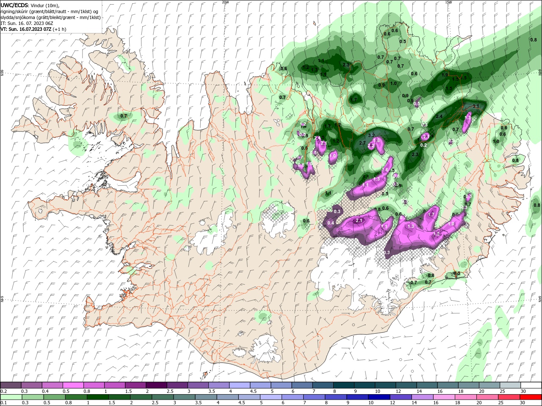
Task: Click the 2.7 precipitation value on the map
Action: click(362, 143)
